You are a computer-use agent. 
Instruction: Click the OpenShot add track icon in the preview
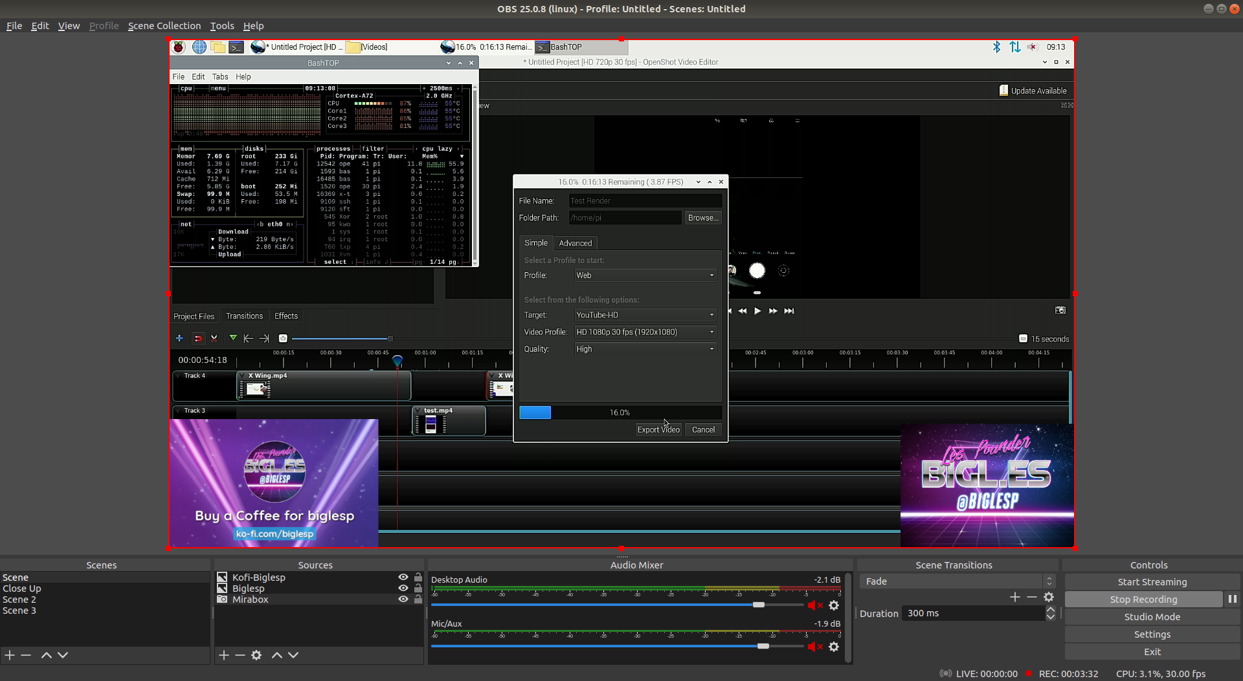(179, 338)
